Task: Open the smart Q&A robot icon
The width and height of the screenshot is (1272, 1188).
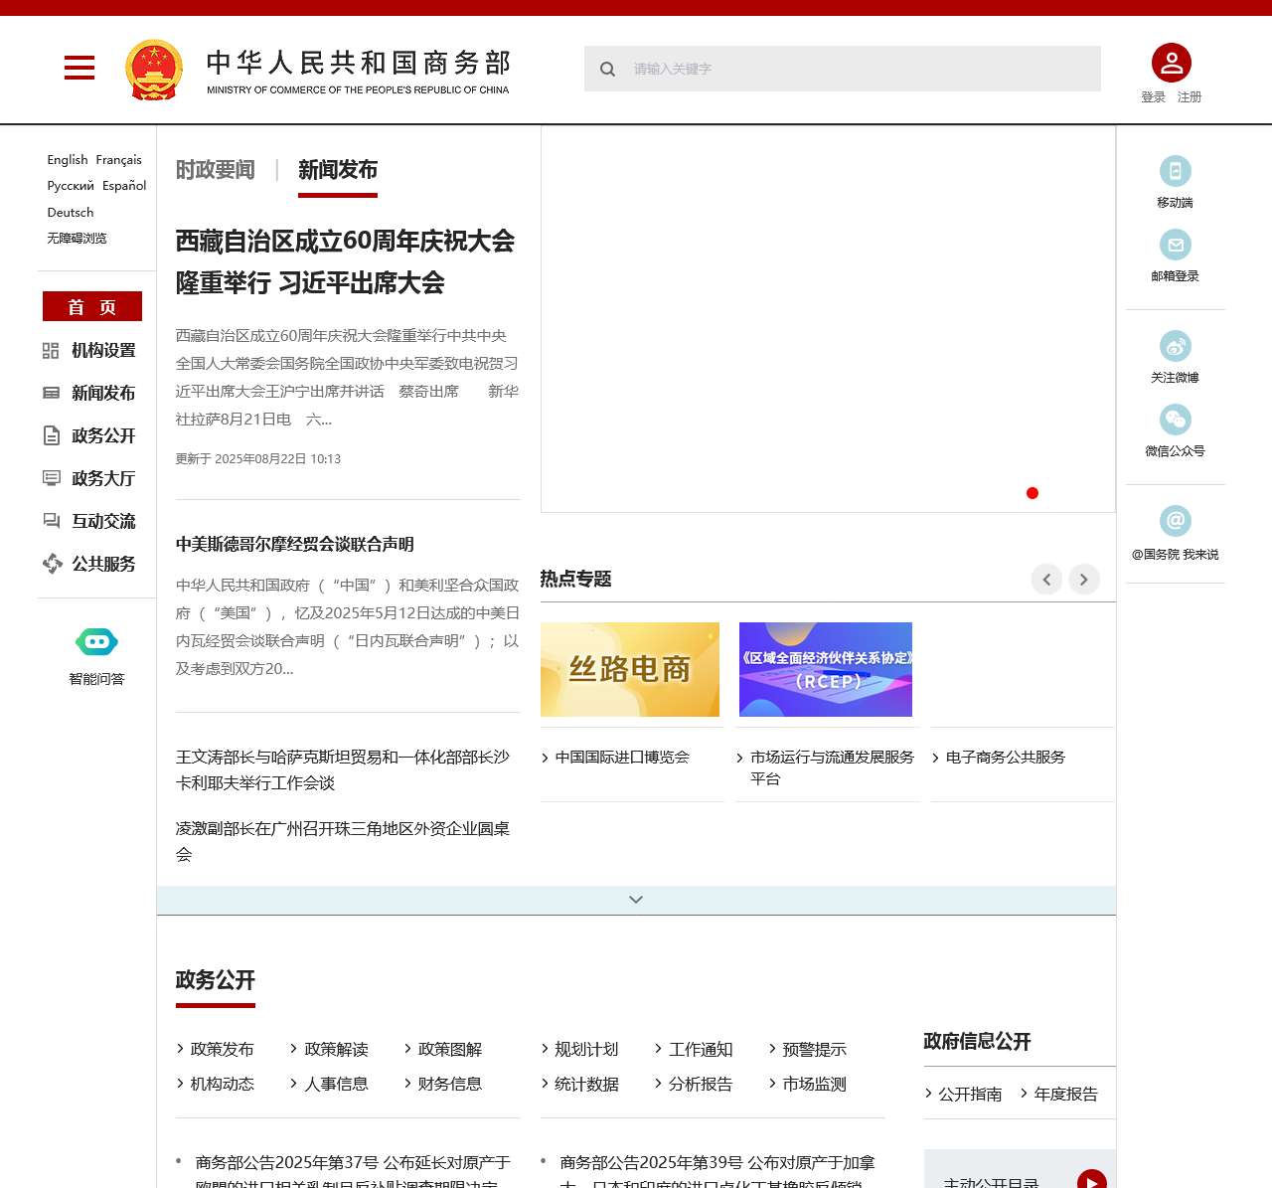Action: click(x=96, y=642)
